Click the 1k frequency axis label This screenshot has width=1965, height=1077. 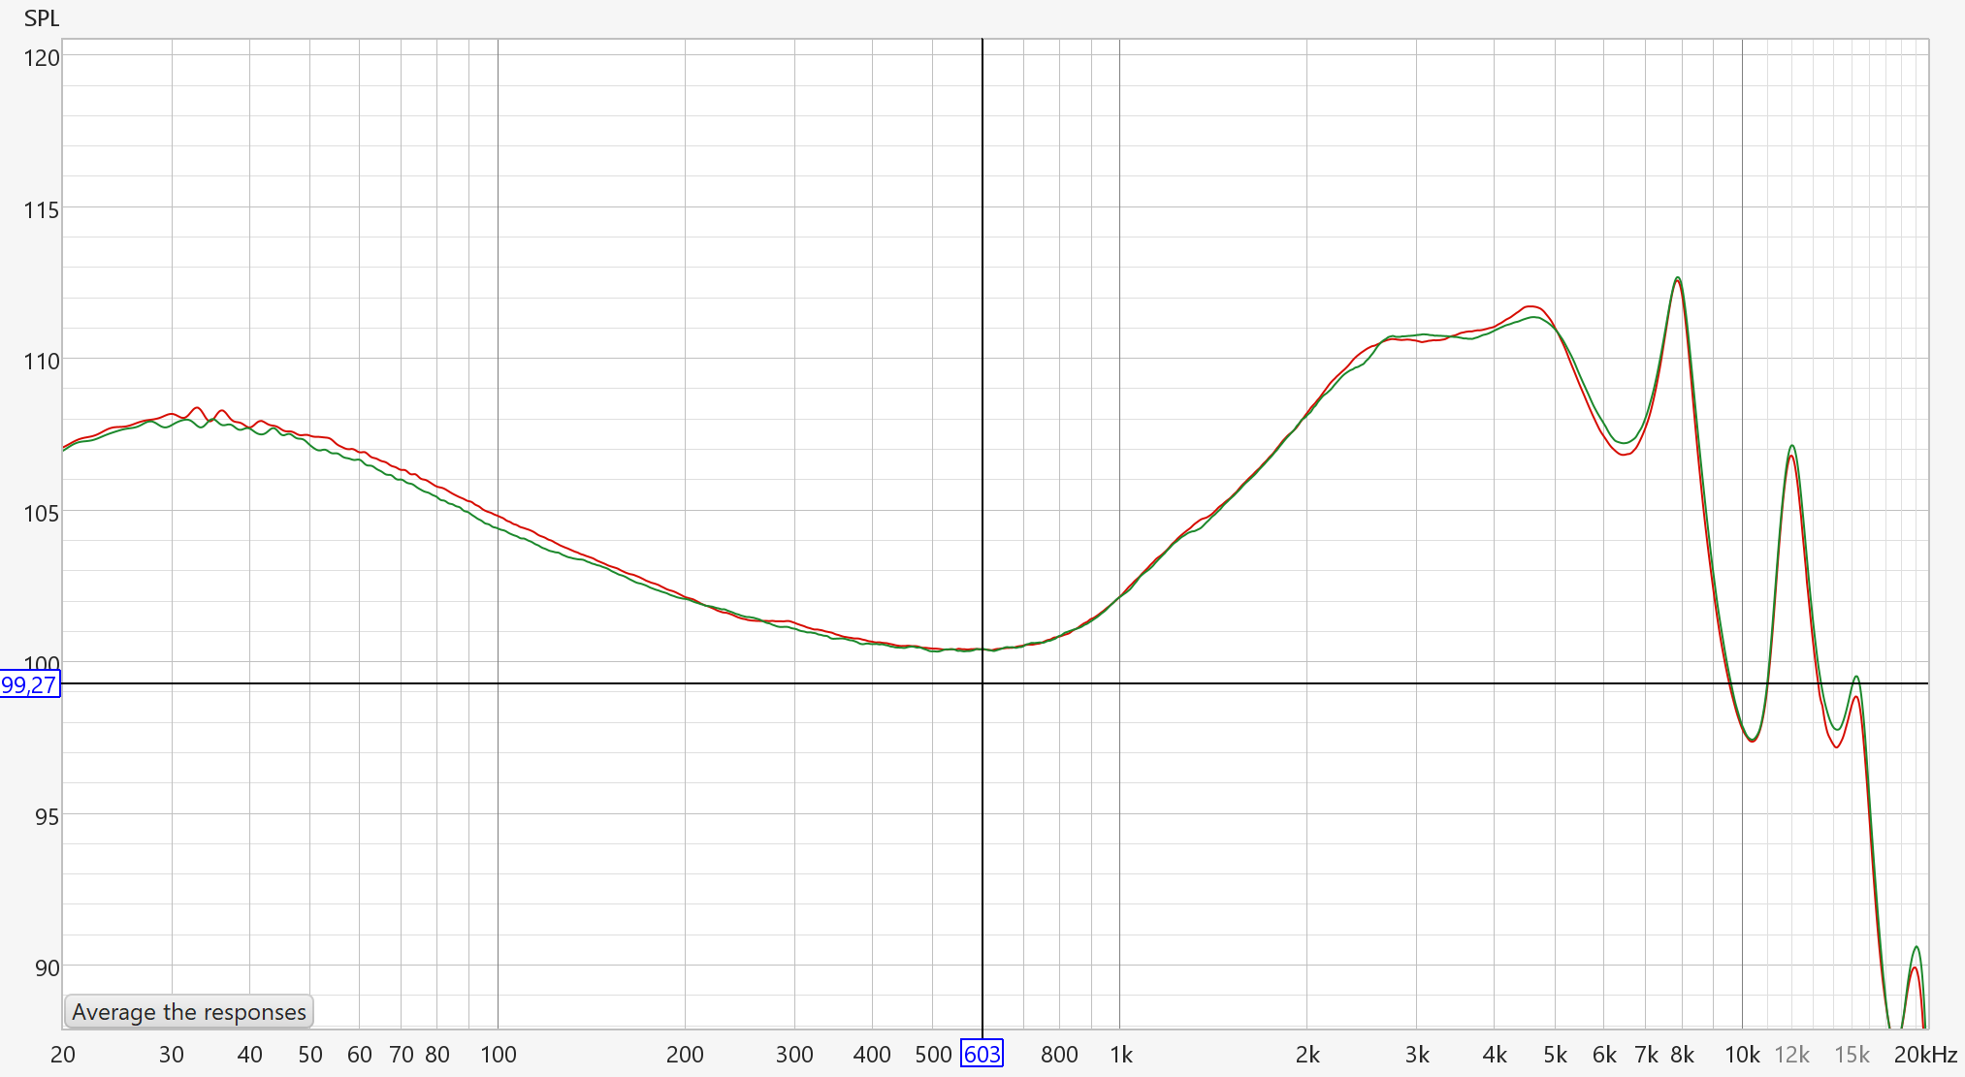tap(1121, 1055)
